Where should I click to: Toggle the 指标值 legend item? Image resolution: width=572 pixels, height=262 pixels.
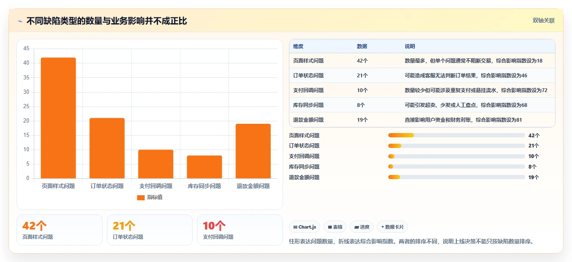click(x=150, y=197)
